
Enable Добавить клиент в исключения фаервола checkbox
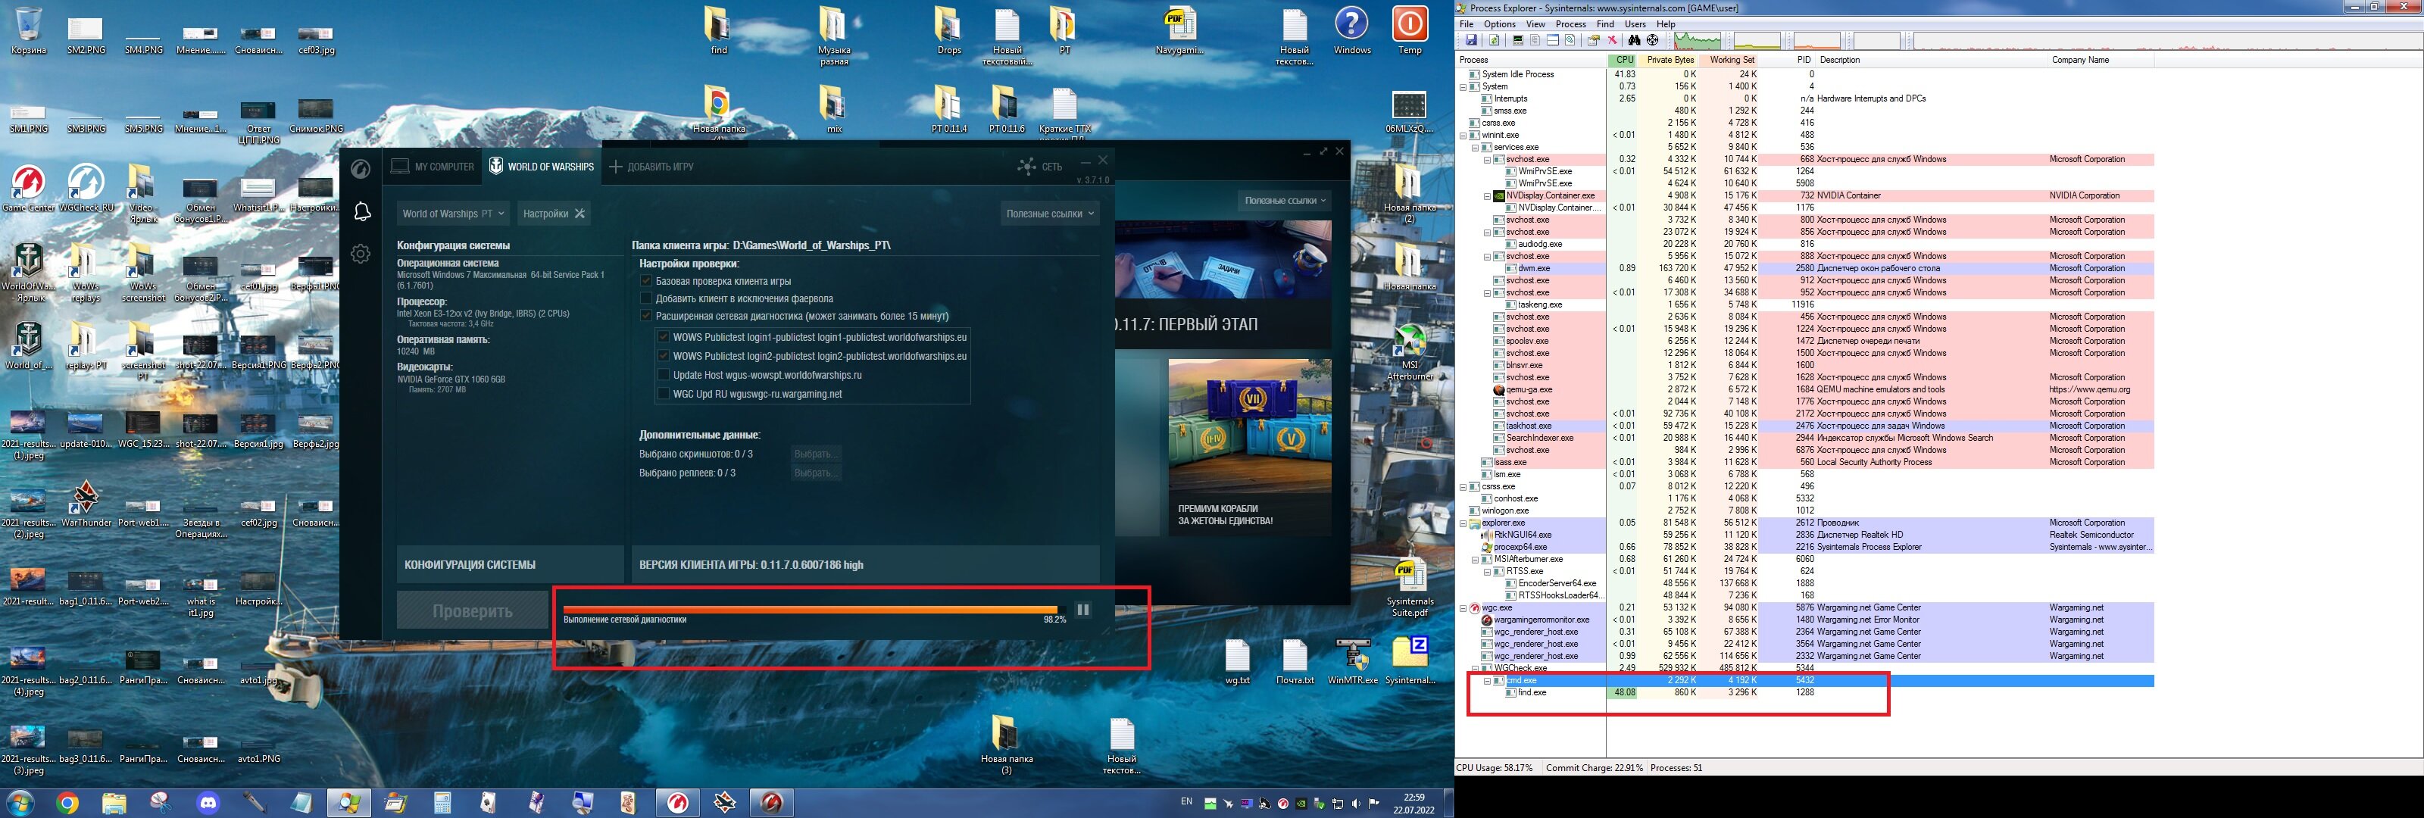pos(646,298)
